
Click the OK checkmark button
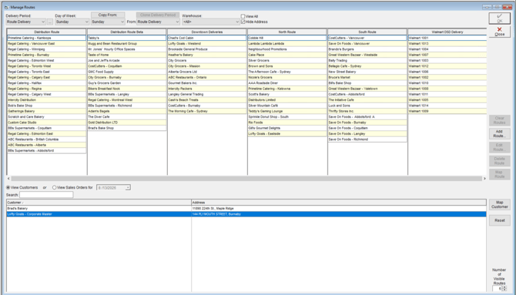click(499, 18)
